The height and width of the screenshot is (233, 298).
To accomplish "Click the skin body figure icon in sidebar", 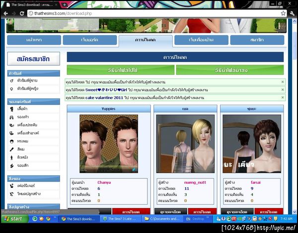I will click(11, 157).
